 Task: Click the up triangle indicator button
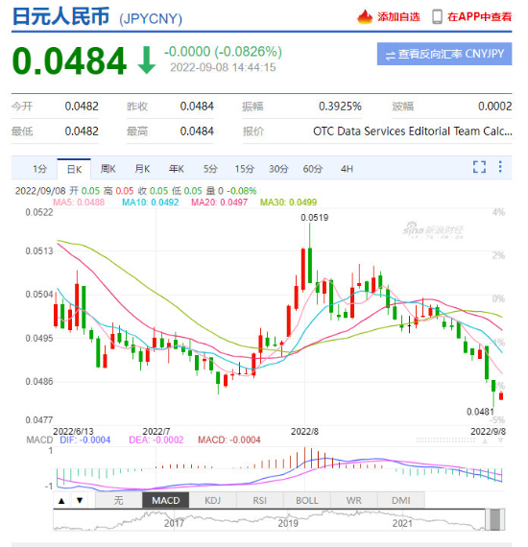[61, 501]
